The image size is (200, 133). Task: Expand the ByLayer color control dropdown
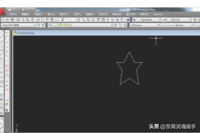[x=158, y=25]
